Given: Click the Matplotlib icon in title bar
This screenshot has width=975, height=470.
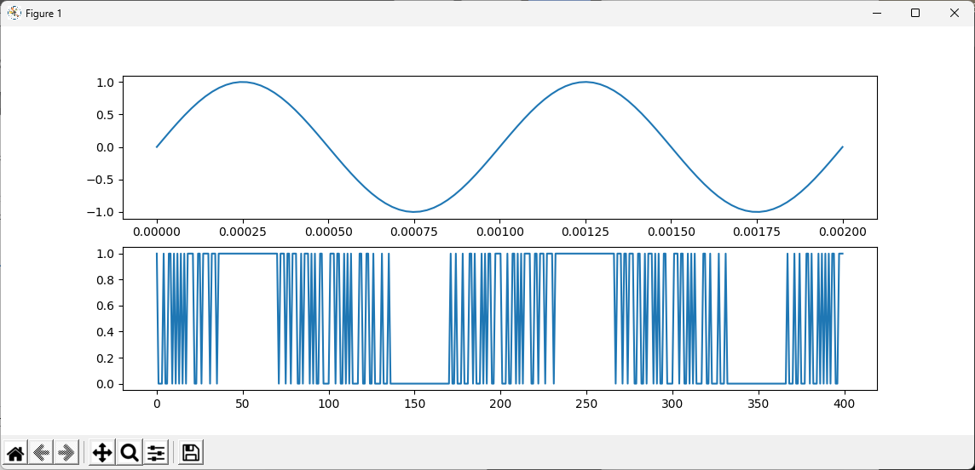Looking at the screenshot, I should 14,13.
